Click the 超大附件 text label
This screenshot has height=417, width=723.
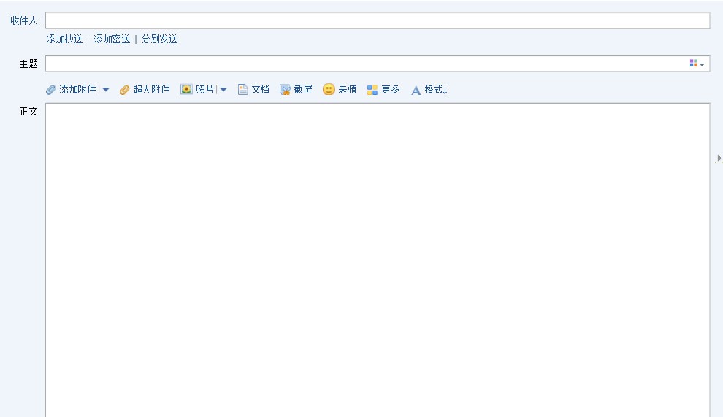coord(151,90)
